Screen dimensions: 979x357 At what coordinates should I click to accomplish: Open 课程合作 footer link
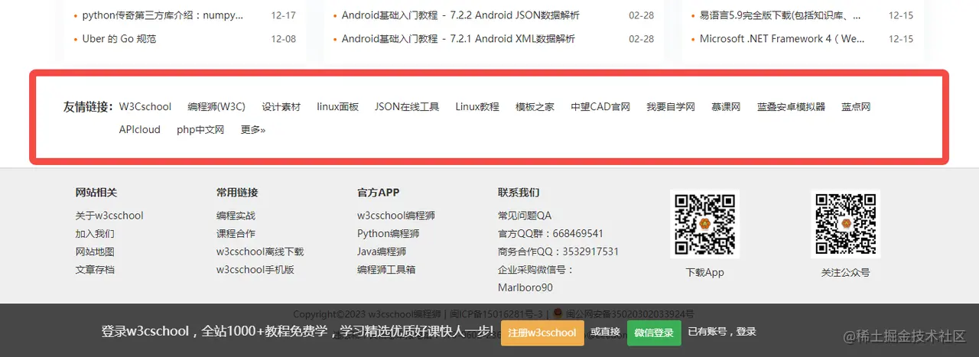pos(236,234)
